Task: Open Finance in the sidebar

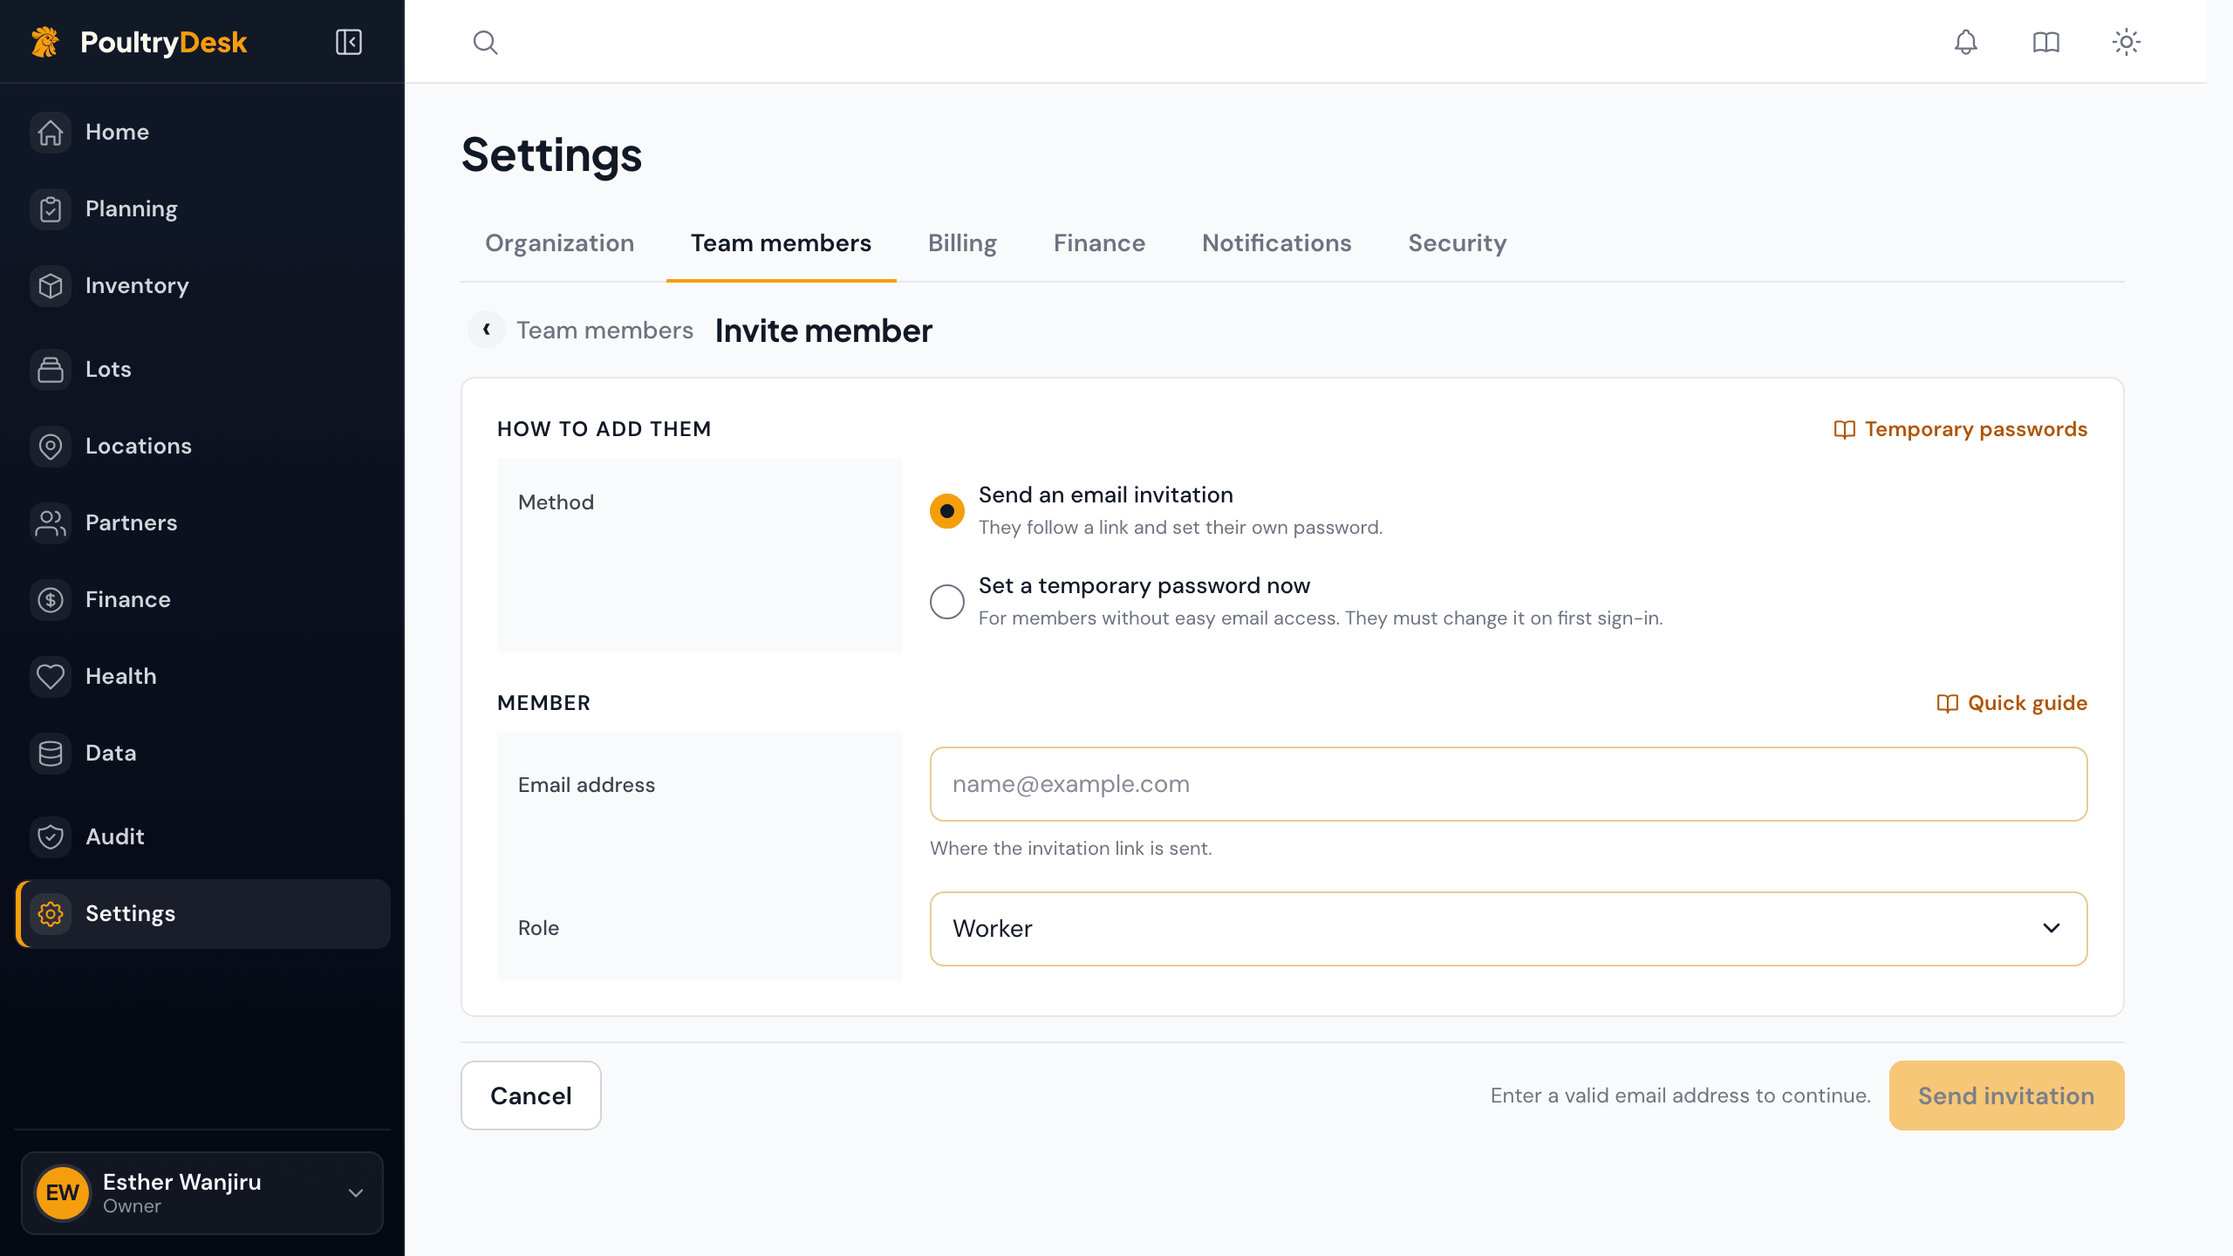Action: tap(202, 600)
